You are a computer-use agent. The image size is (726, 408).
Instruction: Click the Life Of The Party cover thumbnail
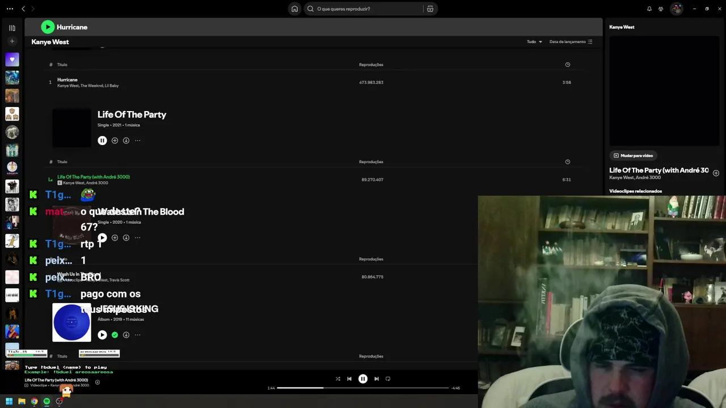pos(71,128)
